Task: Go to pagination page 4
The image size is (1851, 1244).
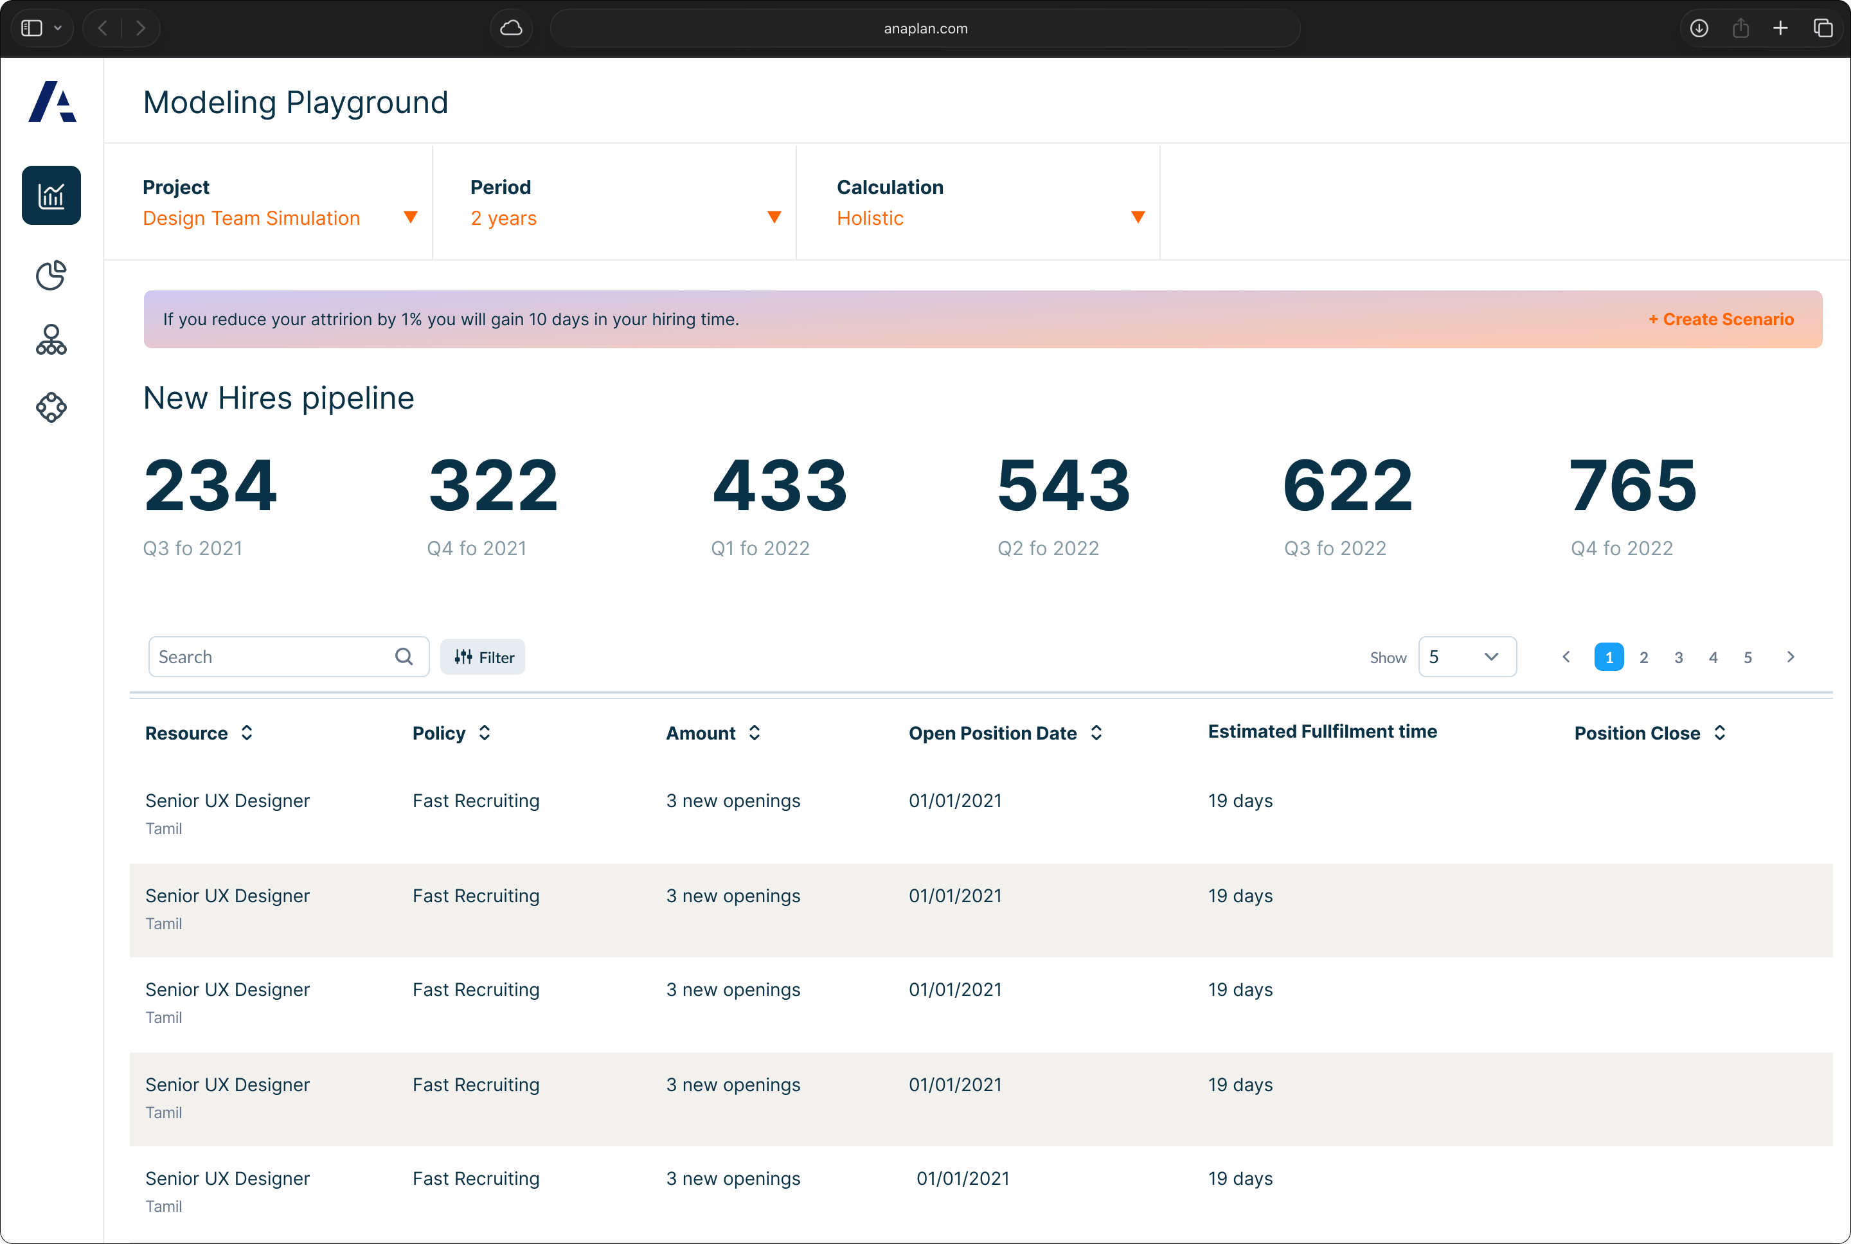Action: pyautogui.click(x=1713, y=658)
